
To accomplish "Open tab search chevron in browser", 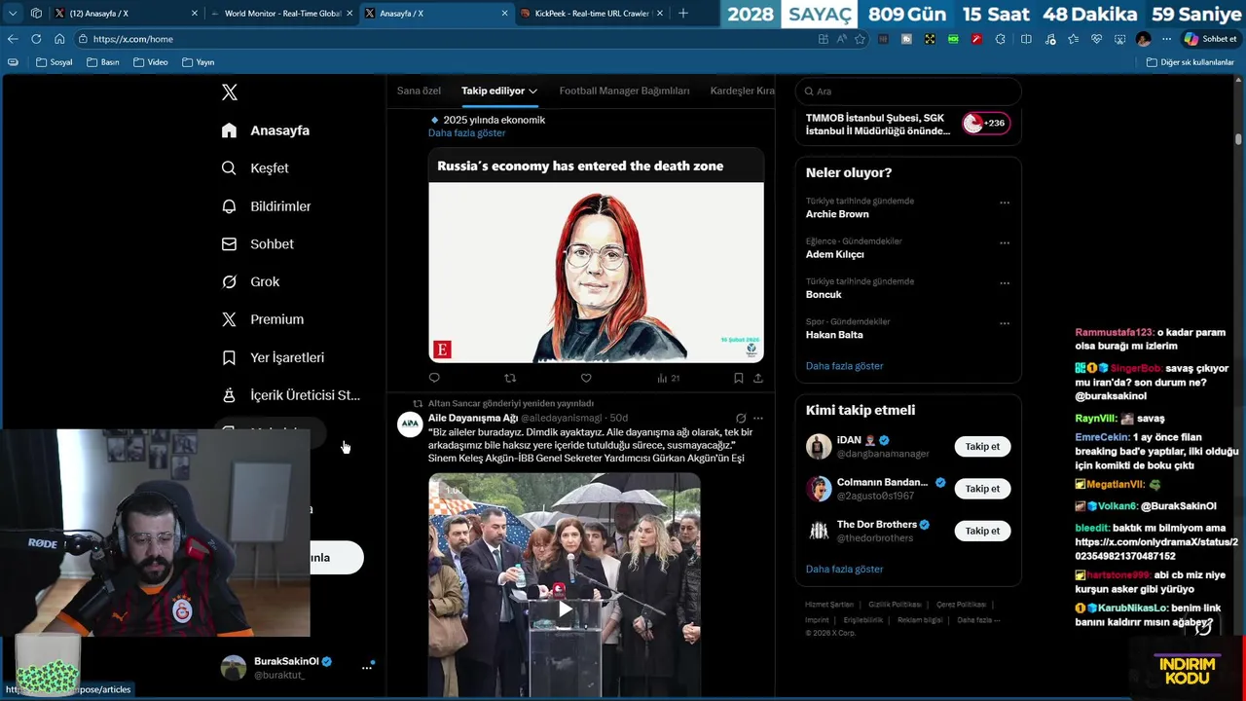I will click(13, 14).
